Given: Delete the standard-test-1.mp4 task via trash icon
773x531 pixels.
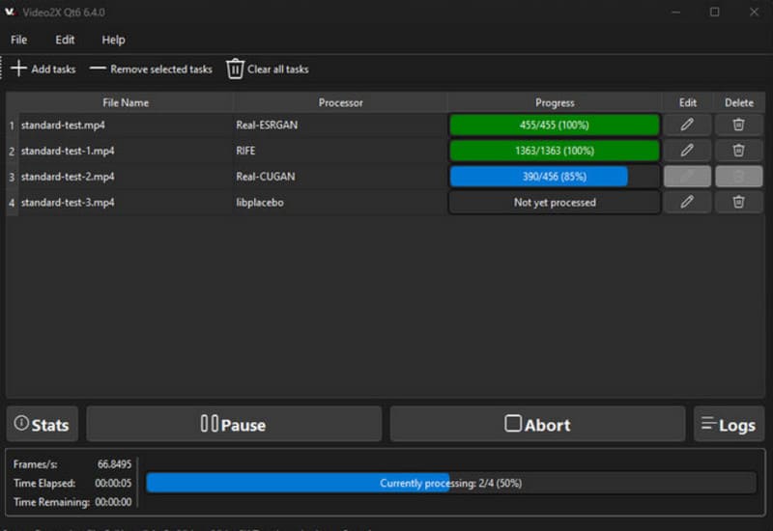Looking at the screenshot, I should tap(738, 151).
